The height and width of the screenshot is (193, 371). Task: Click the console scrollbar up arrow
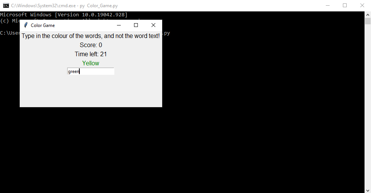(x=368, y=14)
